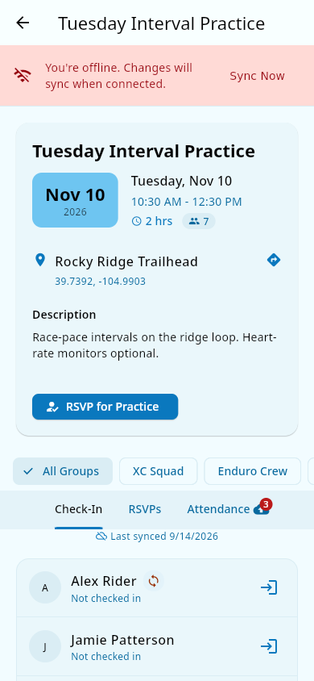Click Sync Now in offline banner

point(258,76)
